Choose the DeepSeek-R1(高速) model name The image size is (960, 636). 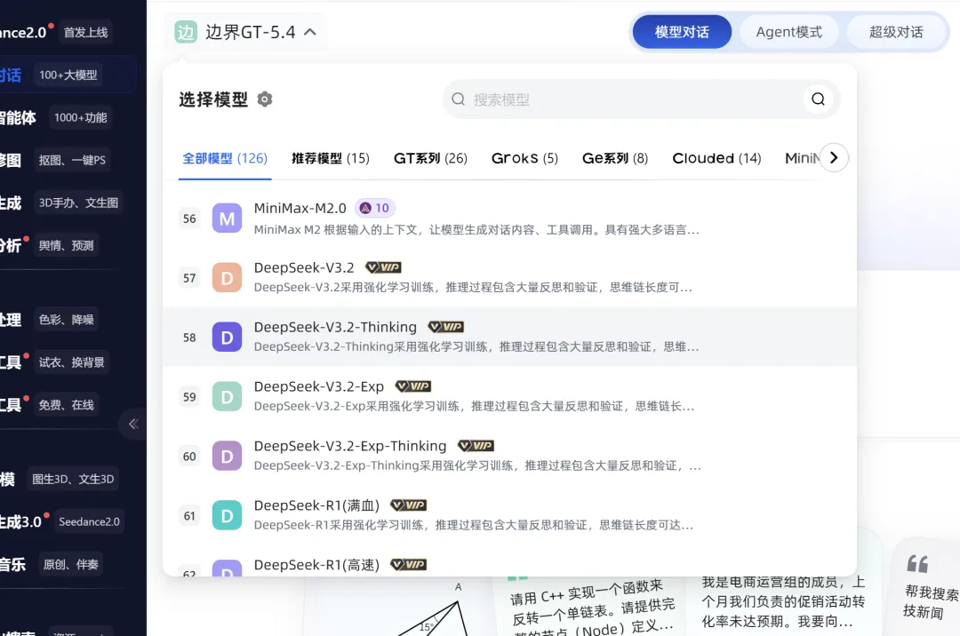click(316, 564)
